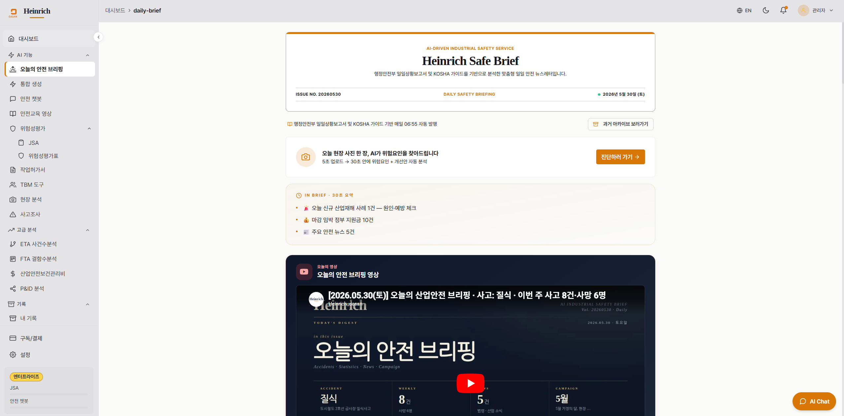The width and height of the screenshot is (844, 416).
Task: Select 사고조사 menu label
Action: coord(30,214)
